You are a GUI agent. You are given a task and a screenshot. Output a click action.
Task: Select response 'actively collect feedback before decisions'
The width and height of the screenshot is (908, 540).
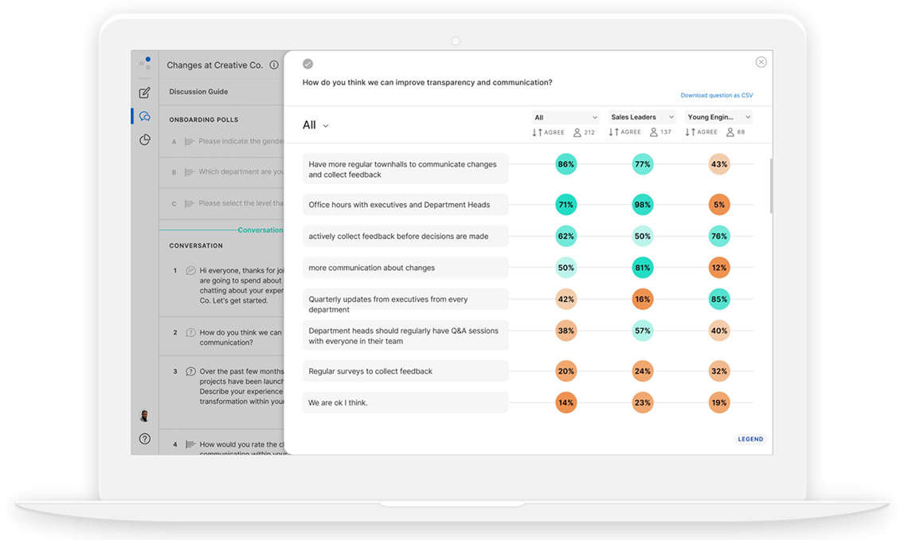click(405, 236)
